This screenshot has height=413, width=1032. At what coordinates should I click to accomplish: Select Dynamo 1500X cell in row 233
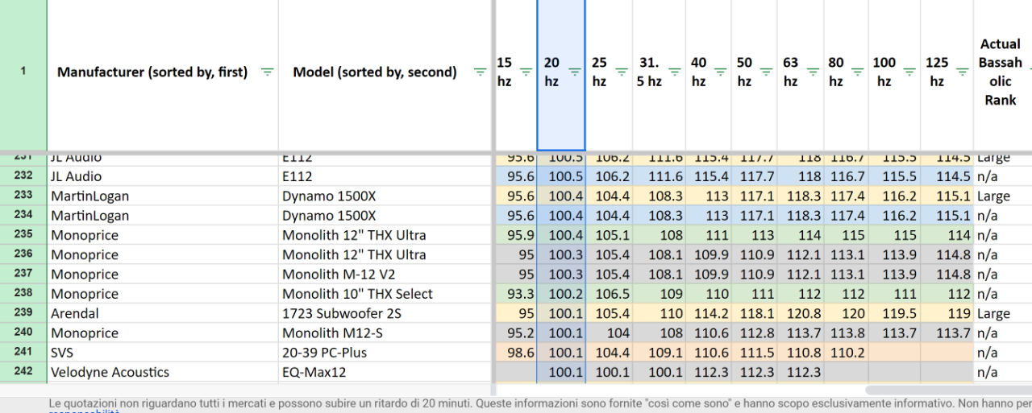(x=385, y=196)
